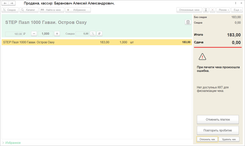Go back with the left arrow button
The width and height of the screenshot is (245, 146).
pos(5,3)
